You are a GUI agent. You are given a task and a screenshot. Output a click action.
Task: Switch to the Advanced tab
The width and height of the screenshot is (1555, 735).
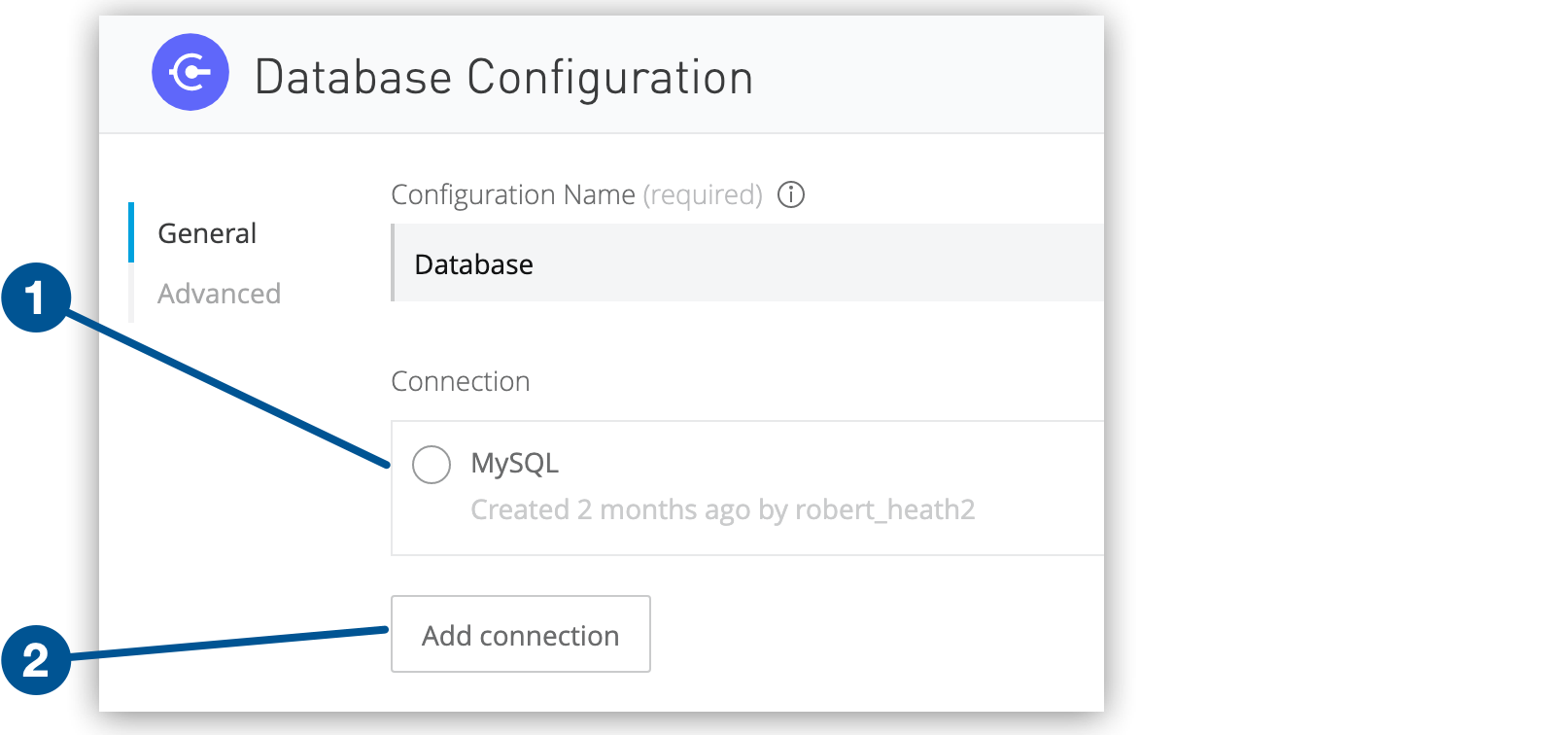pyautogui.click(x=219, y=294)
